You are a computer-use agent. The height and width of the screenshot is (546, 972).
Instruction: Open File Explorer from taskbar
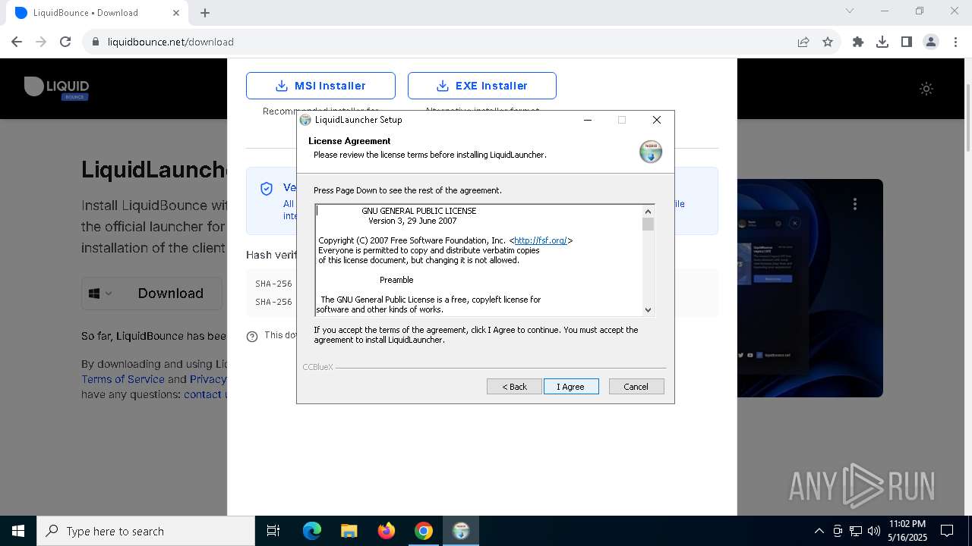(349, 531)
